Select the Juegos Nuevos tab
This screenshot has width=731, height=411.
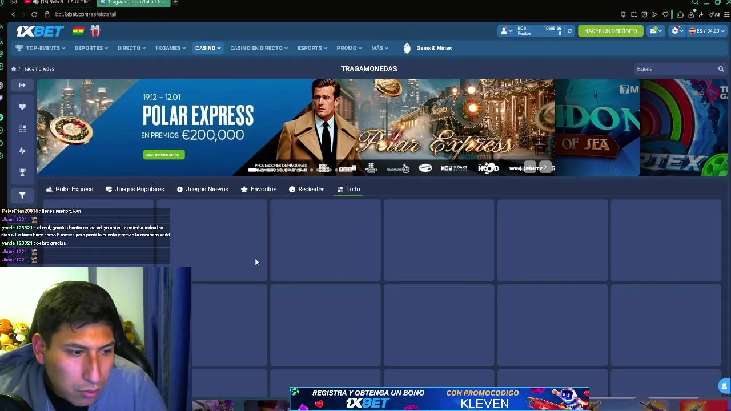(x=202, y=190)
